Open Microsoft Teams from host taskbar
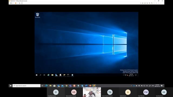Image resolution: width=173 pixels, height=97 pixels. coord(70,86)
